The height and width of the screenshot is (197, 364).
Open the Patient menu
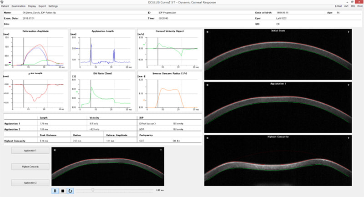pyautogui.click(x=5, y=6)
